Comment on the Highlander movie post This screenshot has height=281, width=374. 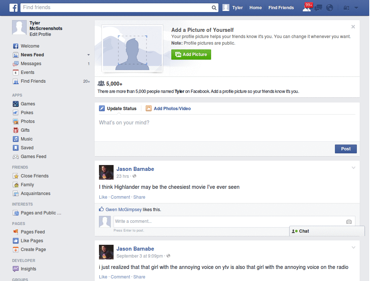point(120,197)
